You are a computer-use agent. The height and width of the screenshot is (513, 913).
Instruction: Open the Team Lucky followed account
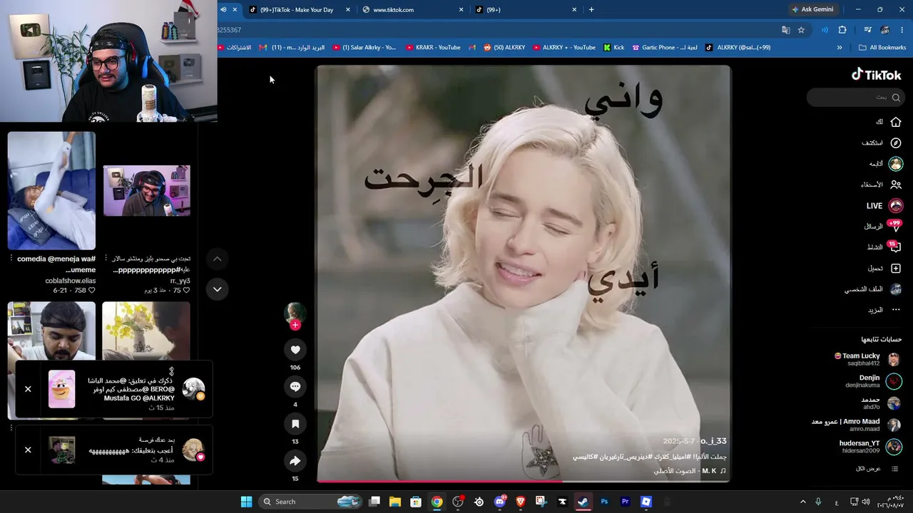point(868,359)
